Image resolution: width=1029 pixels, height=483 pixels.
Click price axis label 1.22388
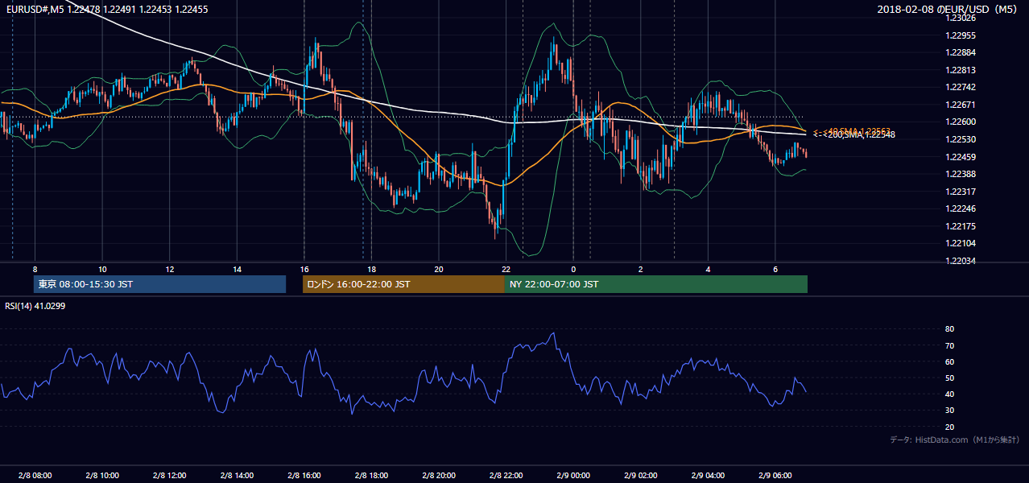point(961,174)
